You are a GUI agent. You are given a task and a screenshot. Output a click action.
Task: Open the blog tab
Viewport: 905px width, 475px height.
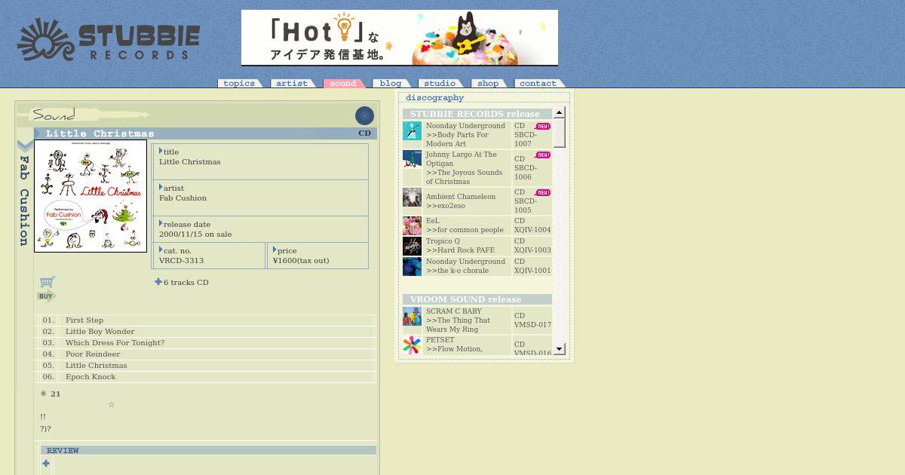(391, 84)
